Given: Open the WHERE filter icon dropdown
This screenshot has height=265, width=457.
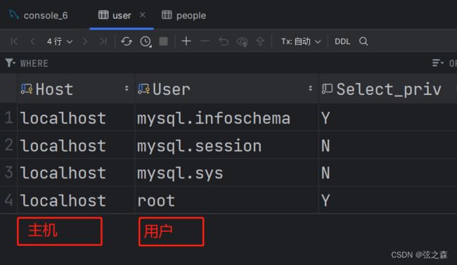Looking at the screenshot, I should pyautogui.click(x=11, y=63).
